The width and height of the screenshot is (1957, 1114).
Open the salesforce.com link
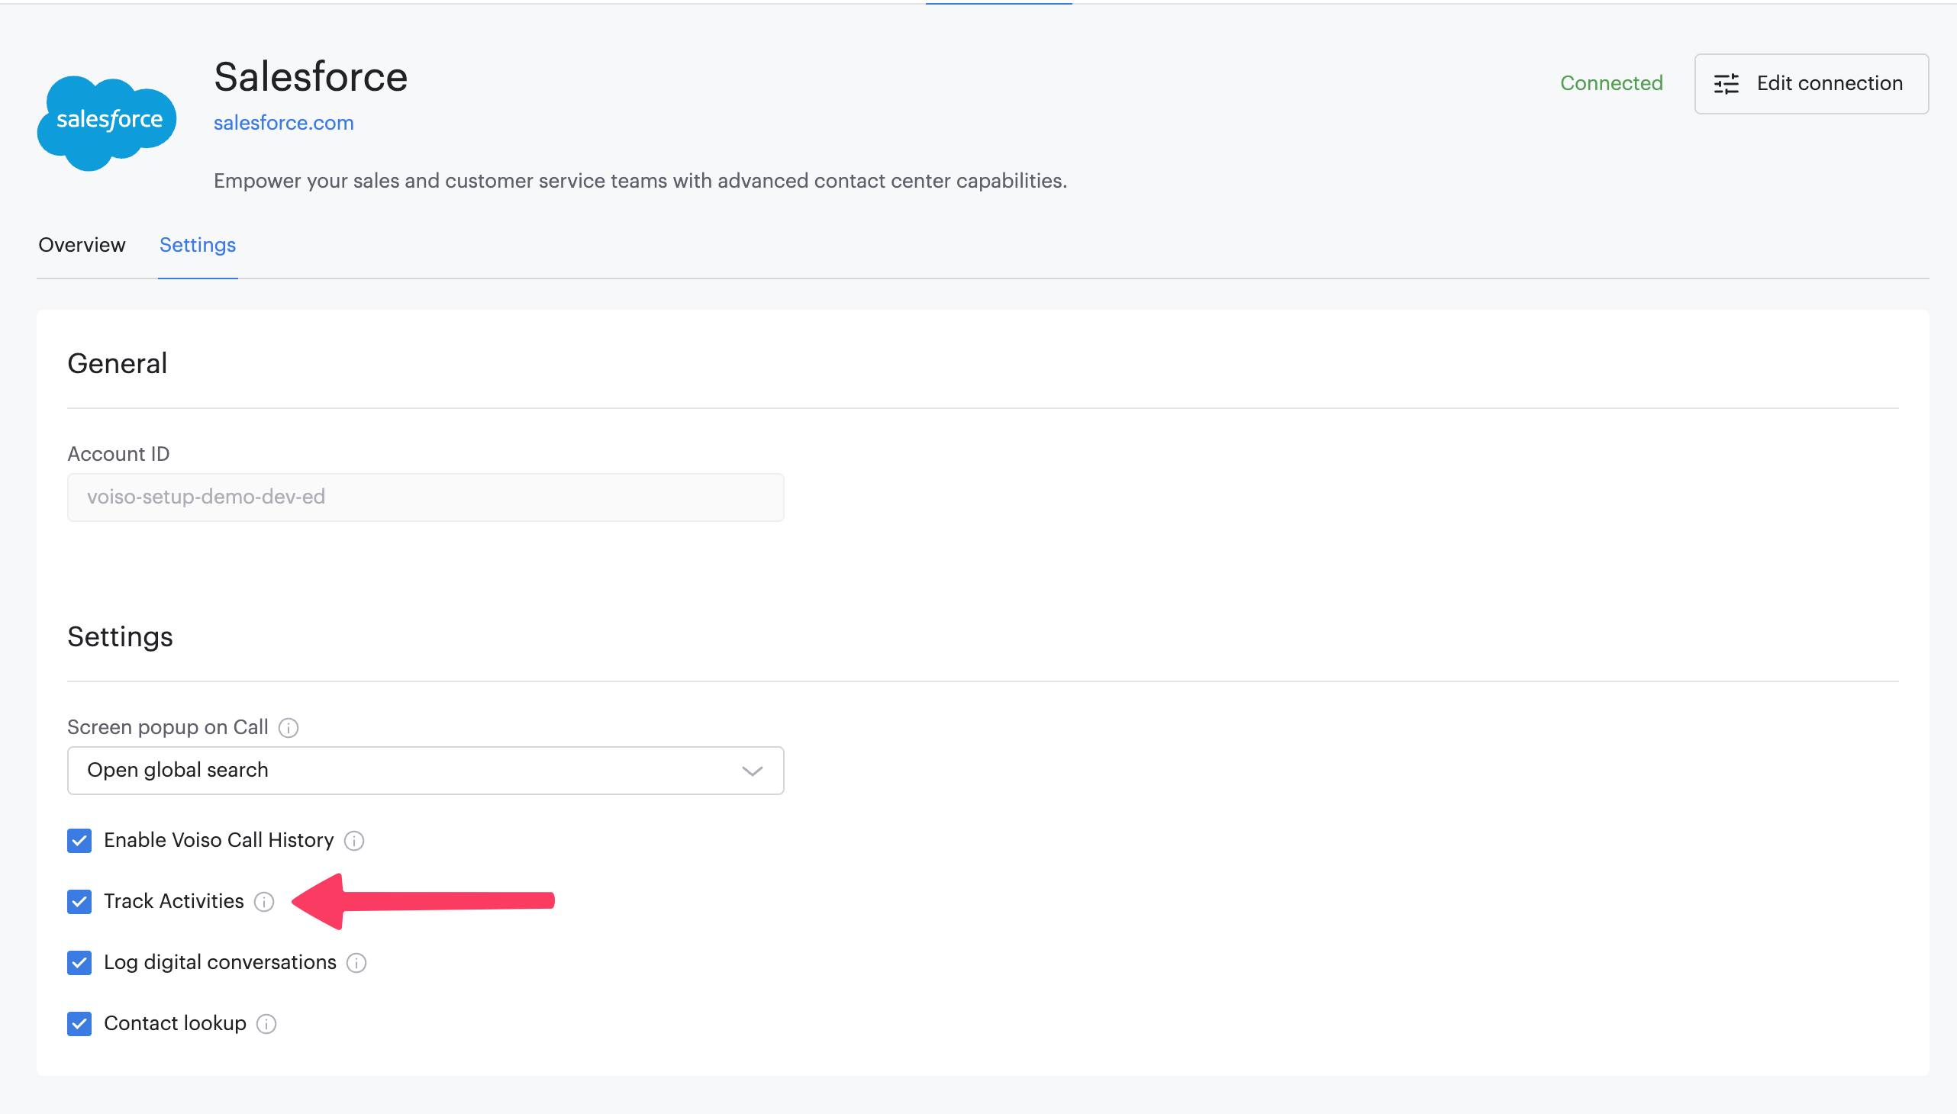(x=284, y=123)
